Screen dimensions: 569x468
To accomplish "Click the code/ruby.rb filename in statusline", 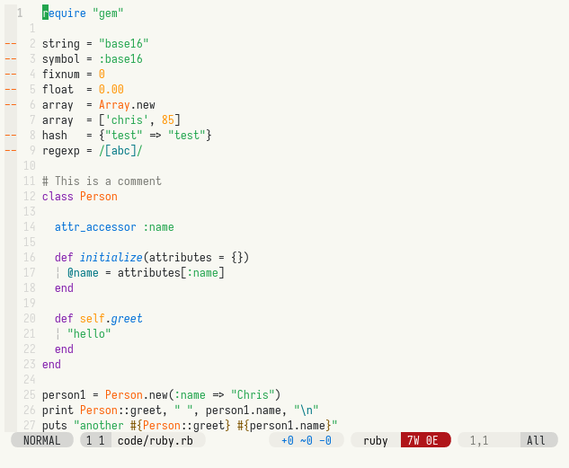I will 156,440.
